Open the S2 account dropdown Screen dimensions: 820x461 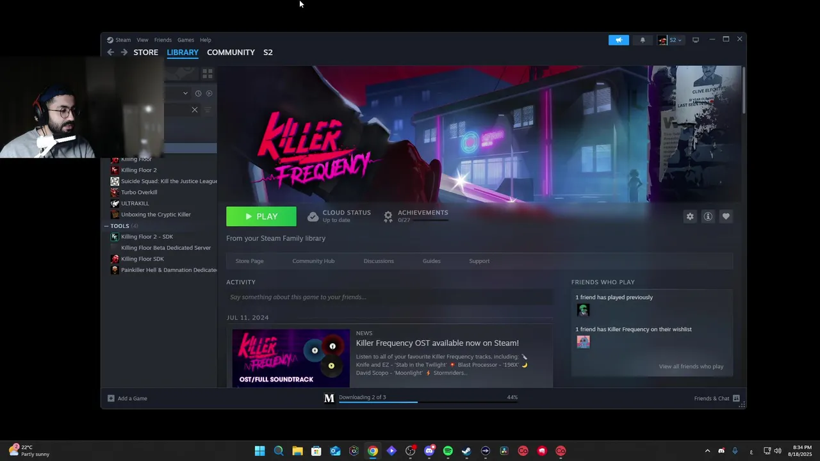coord(671,40)
